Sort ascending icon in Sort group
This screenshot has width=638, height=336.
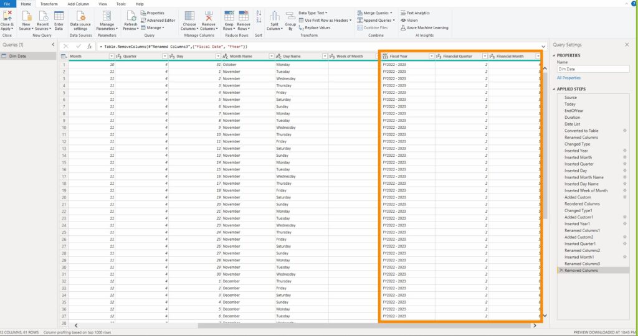259,13
